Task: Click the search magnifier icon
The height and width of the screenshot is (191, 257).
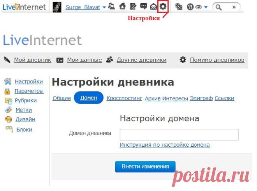Action: coord(218,7)
